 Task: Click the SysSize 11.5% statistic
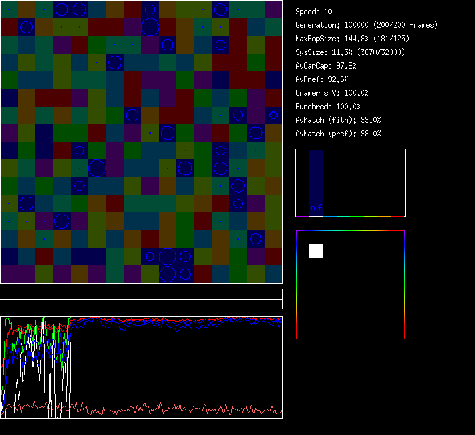[349, 52]
